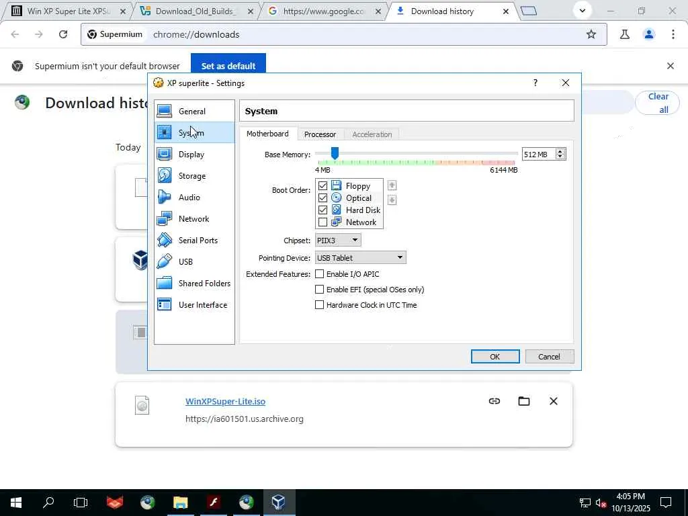This screenshot has height=516, width=688.
Task: Move boot device up with arrow button
Action: (392, 185)
